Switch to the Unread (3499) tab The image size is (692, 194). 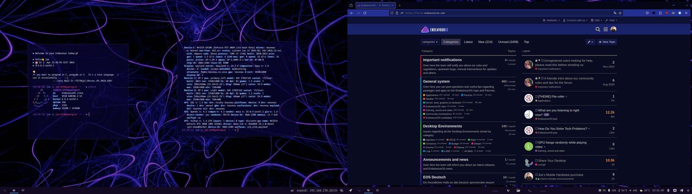[508, 42]
